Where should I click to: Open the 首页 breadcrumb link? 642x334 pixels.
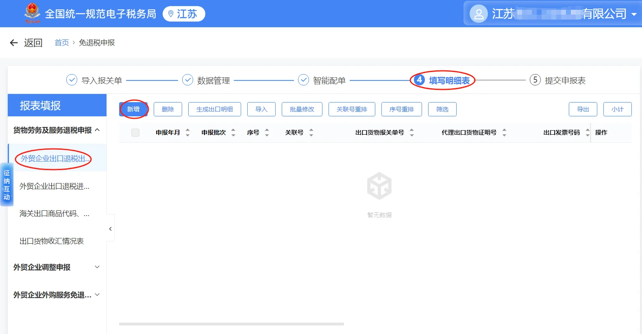point(62,43)
